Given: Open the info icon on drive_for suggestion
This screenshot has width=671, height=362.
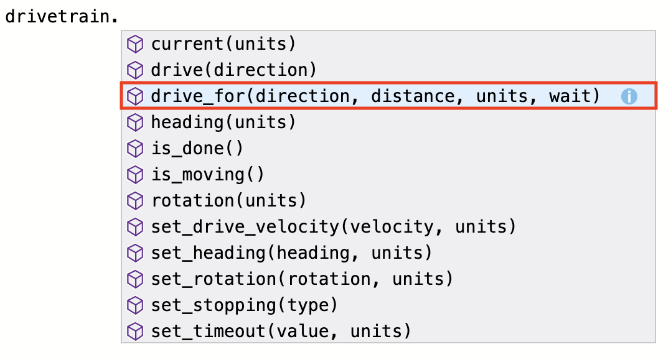Looking at the screenshot, I should pyautogui.click(x=630, y=96).
